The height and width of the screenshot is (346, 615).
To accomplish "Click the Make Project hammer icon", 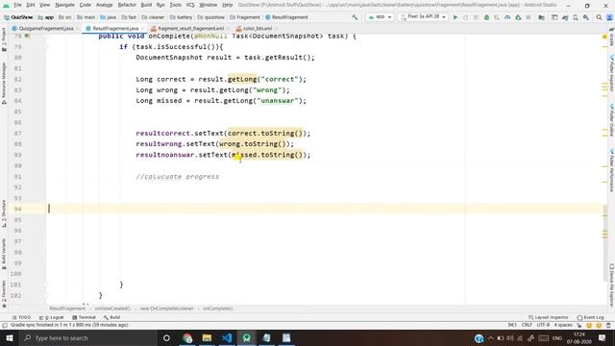I will point(355,17).
